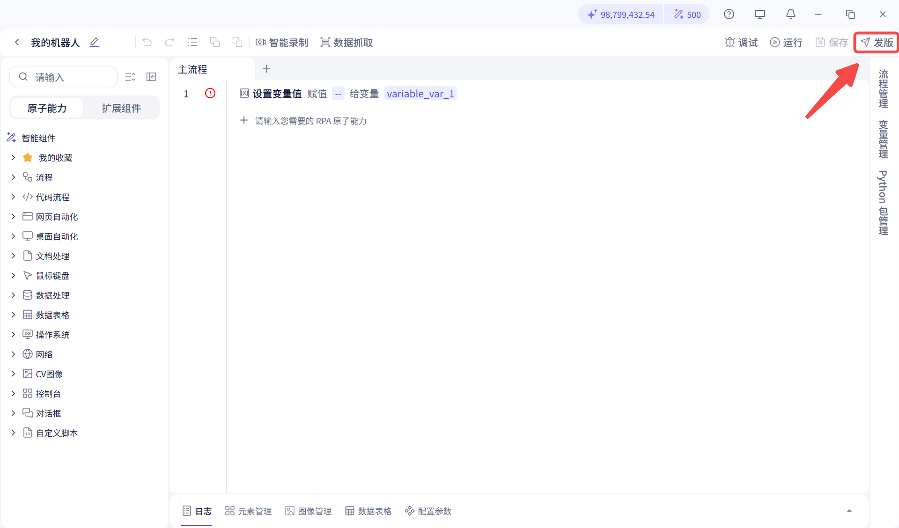The width and height of the screenshot is (899, 528).
Task: Focus the 请输入 search field
Action: 64,77
